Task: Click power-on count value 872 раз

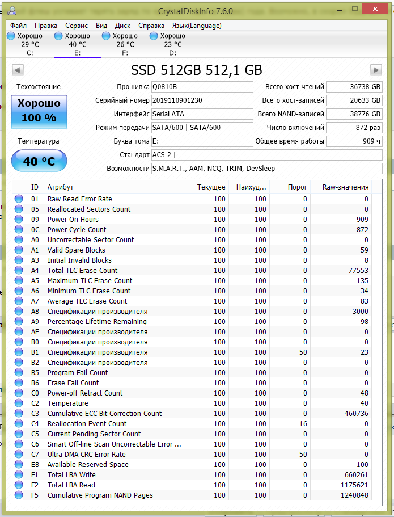Action: [354, 128]
